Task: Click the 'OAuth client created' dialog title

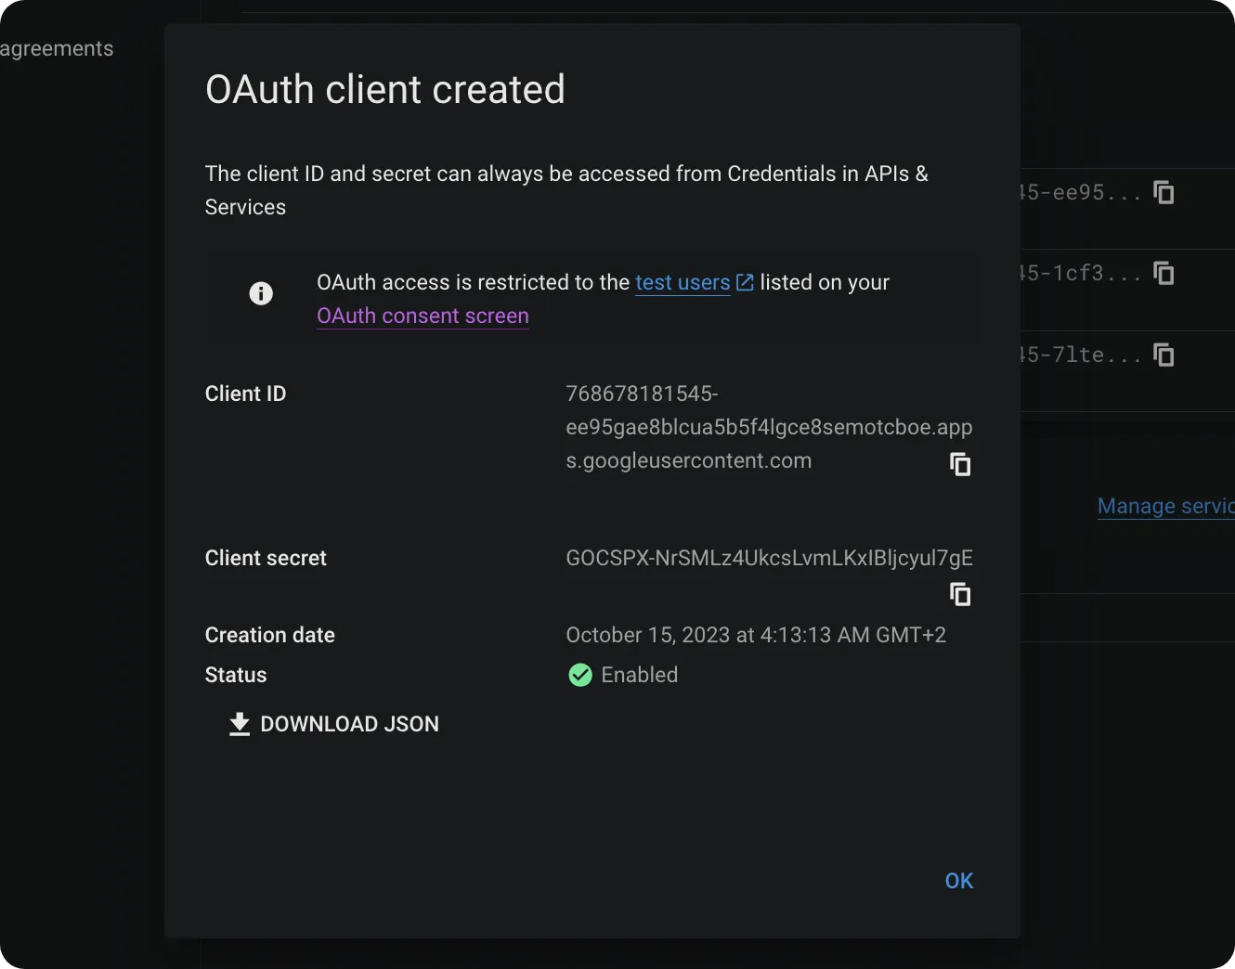Action: click(x=385, y=89)
